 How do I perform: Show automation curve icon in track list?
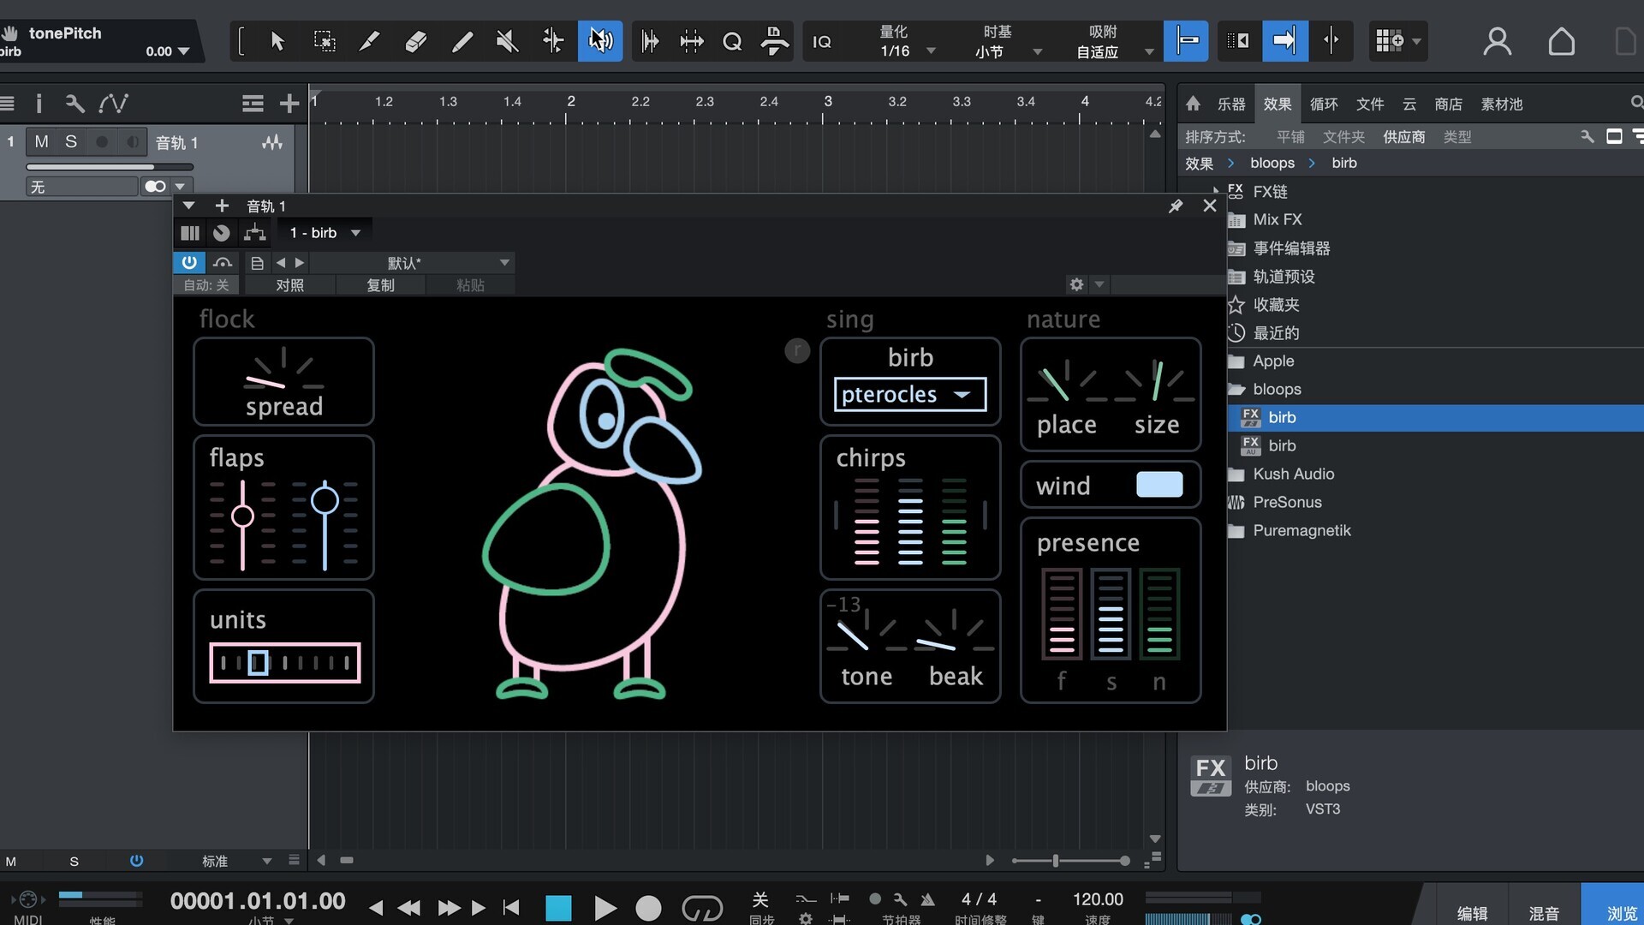[x=113, y=104]
